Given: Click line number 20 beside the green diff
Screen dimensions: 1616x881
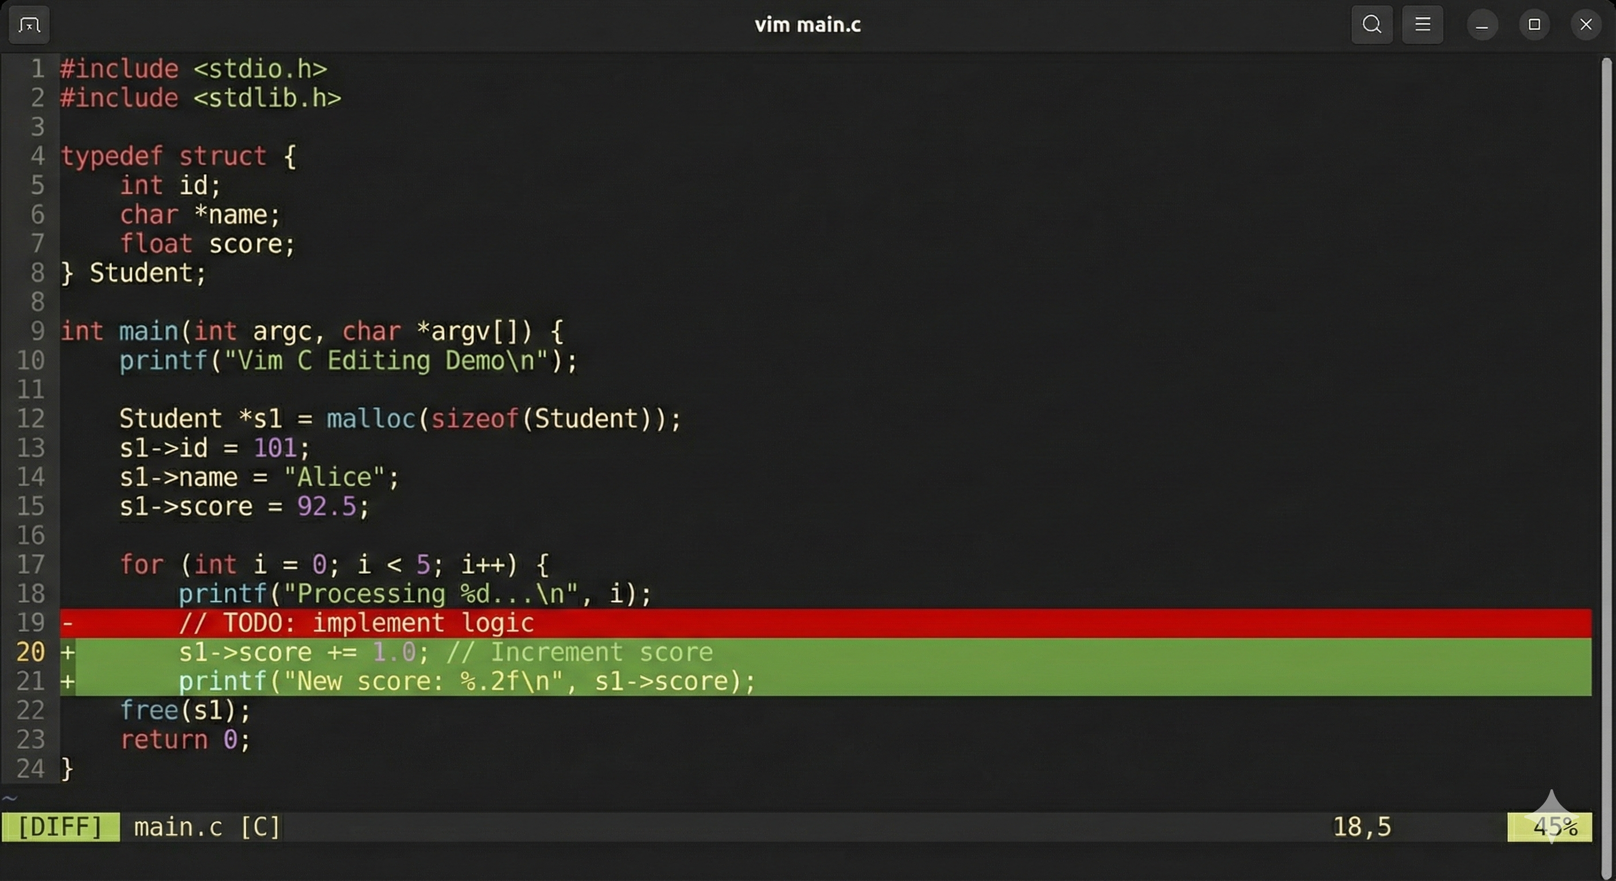Looking at the screenshot, I should point(29,652).
